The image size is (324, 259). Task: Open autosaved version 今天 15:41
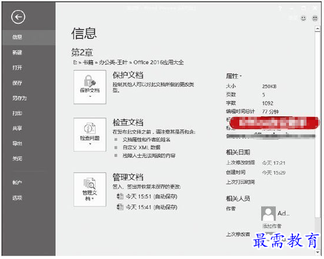click(x=151, y=207)
